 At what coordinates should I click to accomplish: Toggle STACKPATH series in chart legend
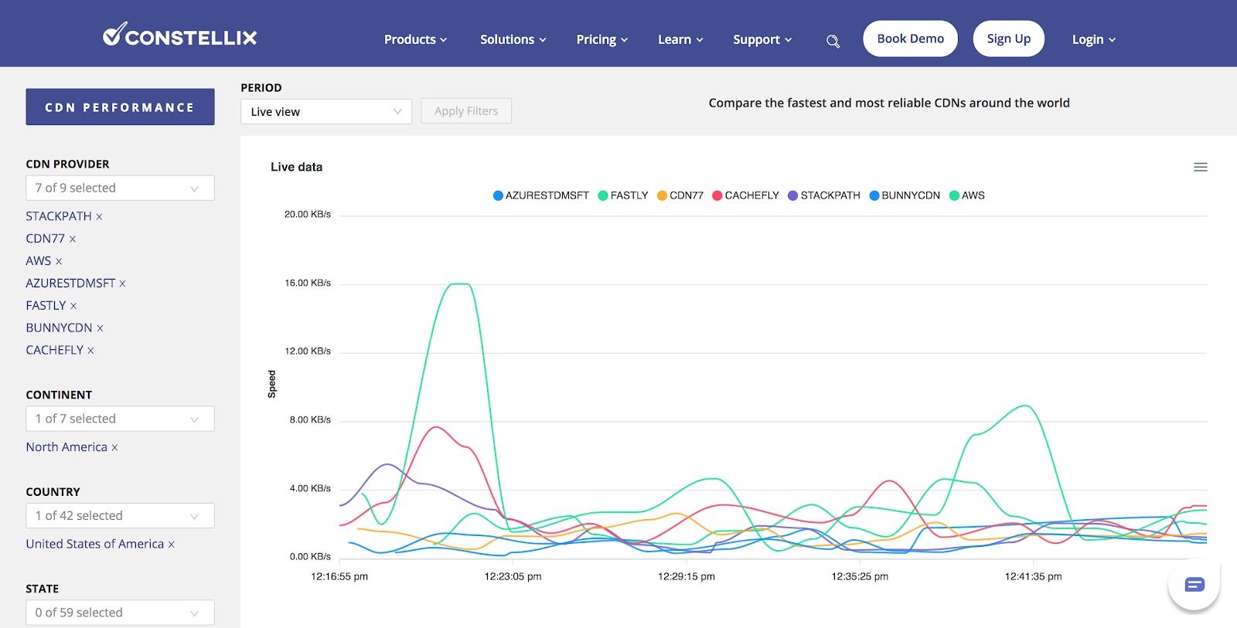coord(824,195)
